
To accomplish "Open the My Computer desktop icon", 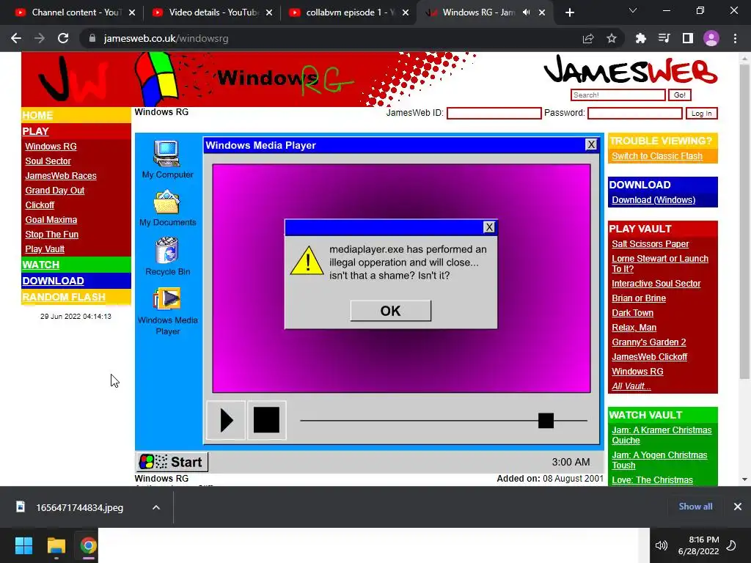I will tap(167, 159).
